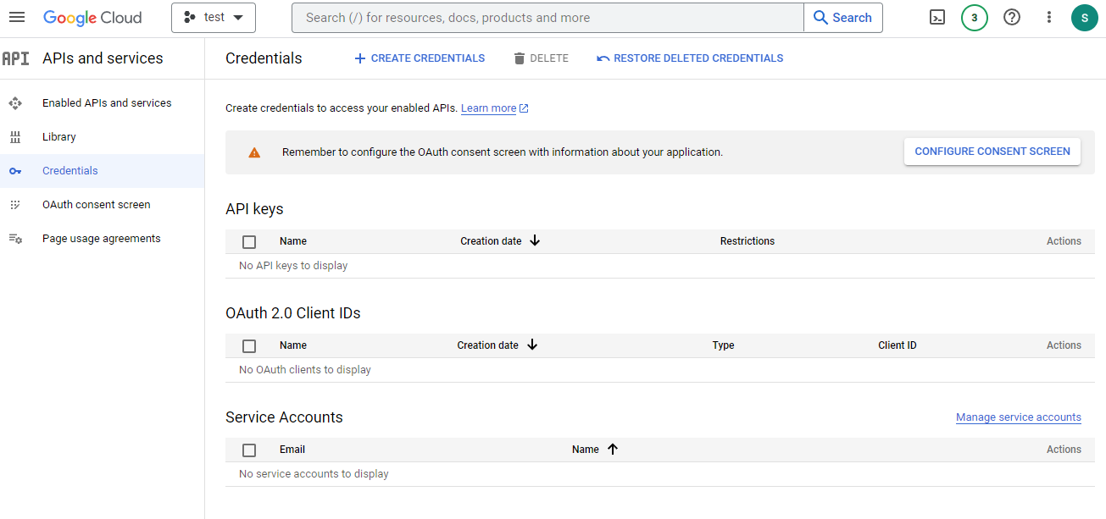Click the API keys Restrictions column header
Screen dimensions: 1106x519
click(x=748, y=241)
